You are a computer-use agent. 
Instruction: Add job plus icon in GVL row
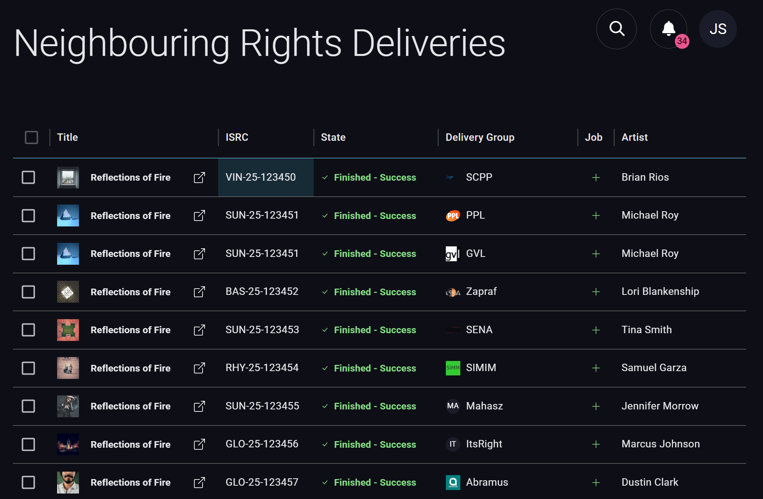(x=596, y=254)
